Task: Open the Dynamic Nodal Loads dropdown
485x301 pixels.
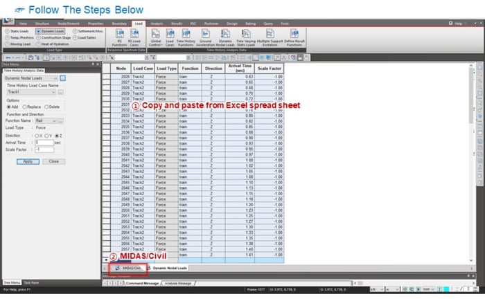Action: pos(31,78)
